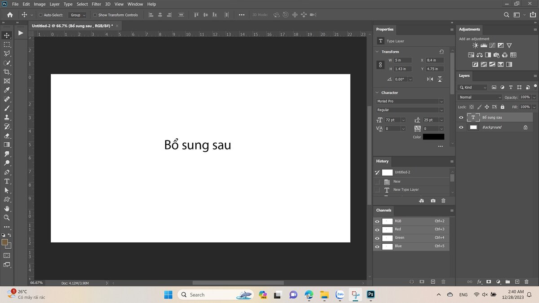Add a Color Balance adjustment
This screenshot has height=303, width=539.
(x=480, y=55)
